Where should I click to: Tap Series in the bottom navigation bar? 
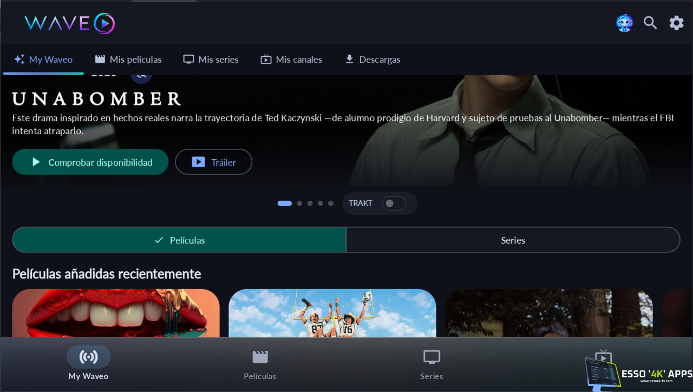pos(432,364)
